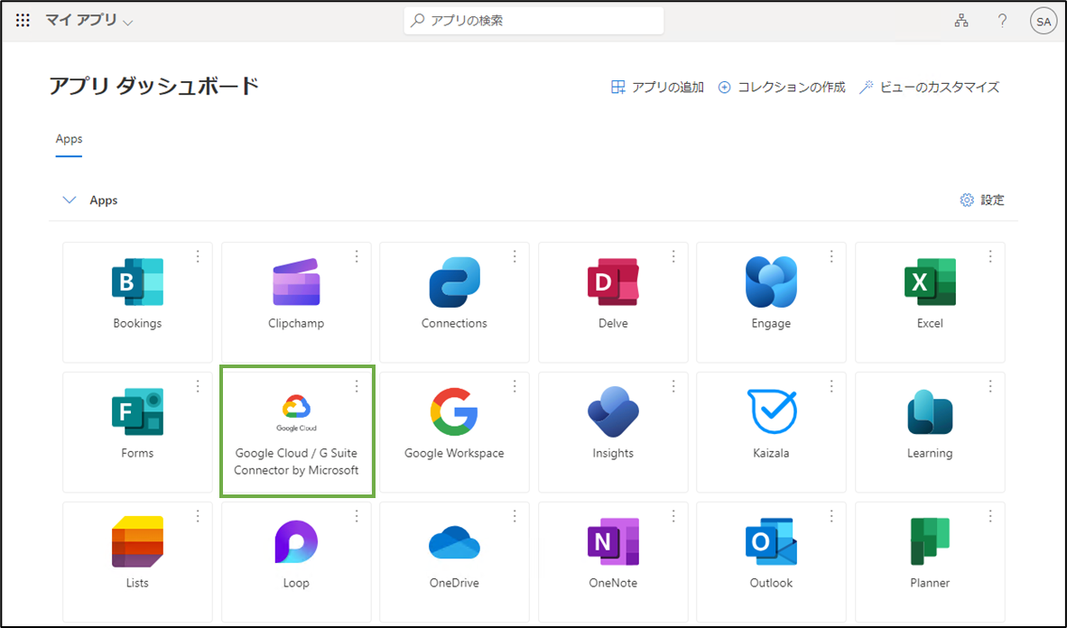
Task: Open more options for OneNote tile
Action: 673,516
